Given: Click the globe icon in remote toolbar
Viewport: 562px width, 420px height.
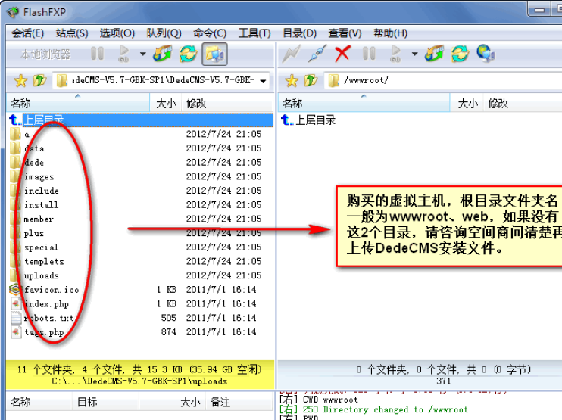Looking at the screenshot, I should [486, 54].
